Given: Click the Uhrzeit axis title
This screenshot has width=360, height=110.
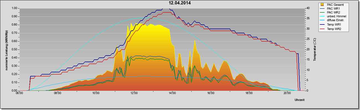Looking at the screenshot, I should [x=300, y=100].
